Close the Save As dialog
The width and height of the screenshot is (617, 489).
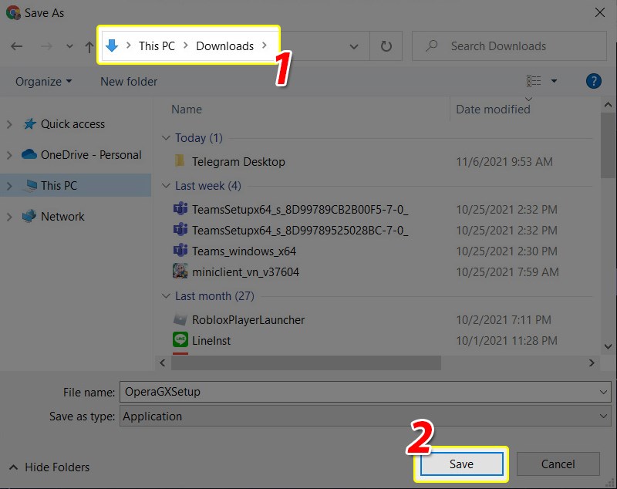[600, 12]
